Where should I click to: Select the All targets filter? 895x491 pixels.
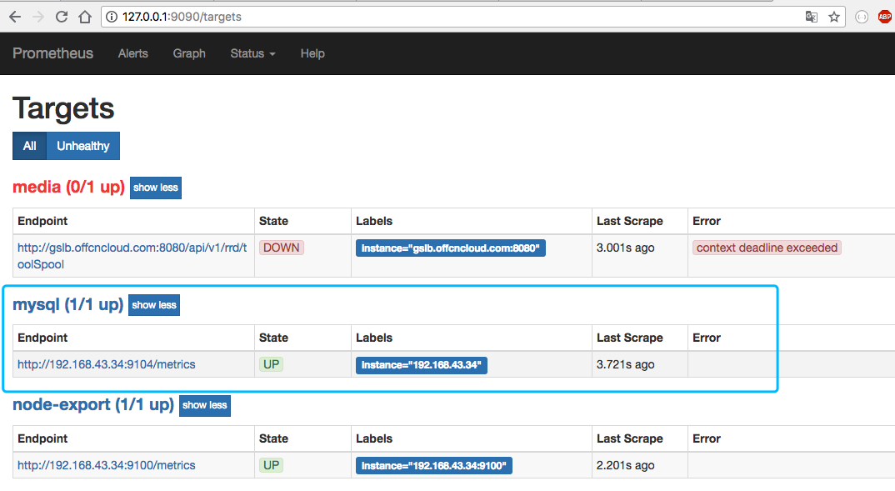30,146
